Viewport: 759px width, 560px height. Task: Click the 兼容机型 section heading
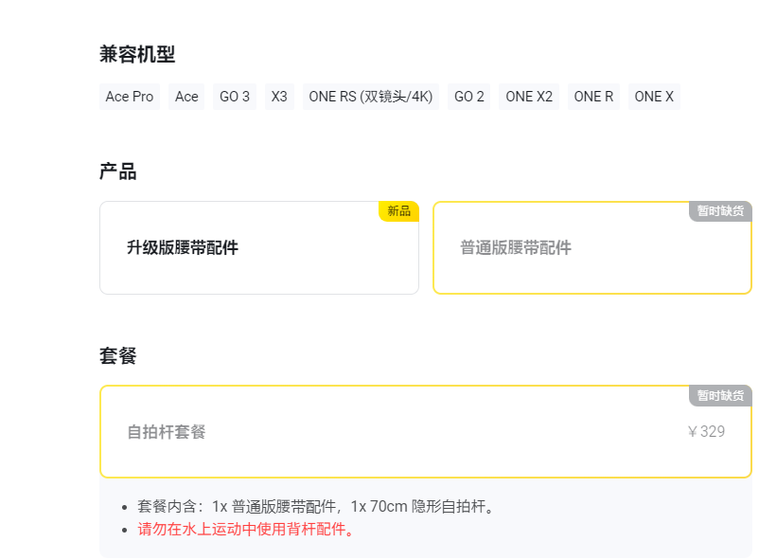(137, 55)
